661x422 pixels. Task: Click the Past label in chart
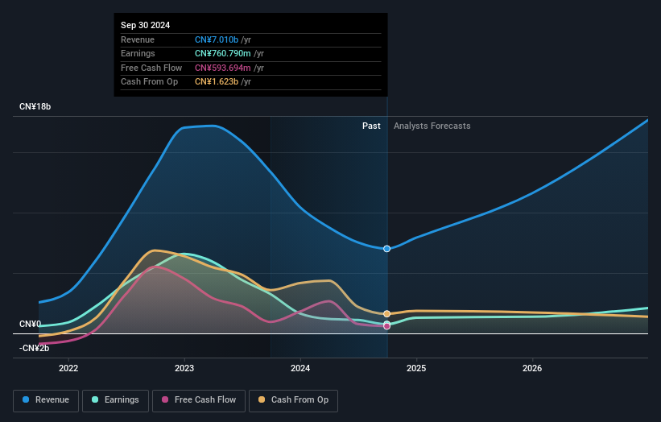tap(371, 126)
